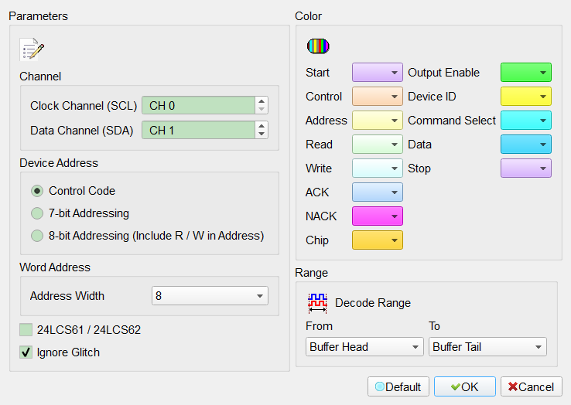Change the Write color swatch

378,168
